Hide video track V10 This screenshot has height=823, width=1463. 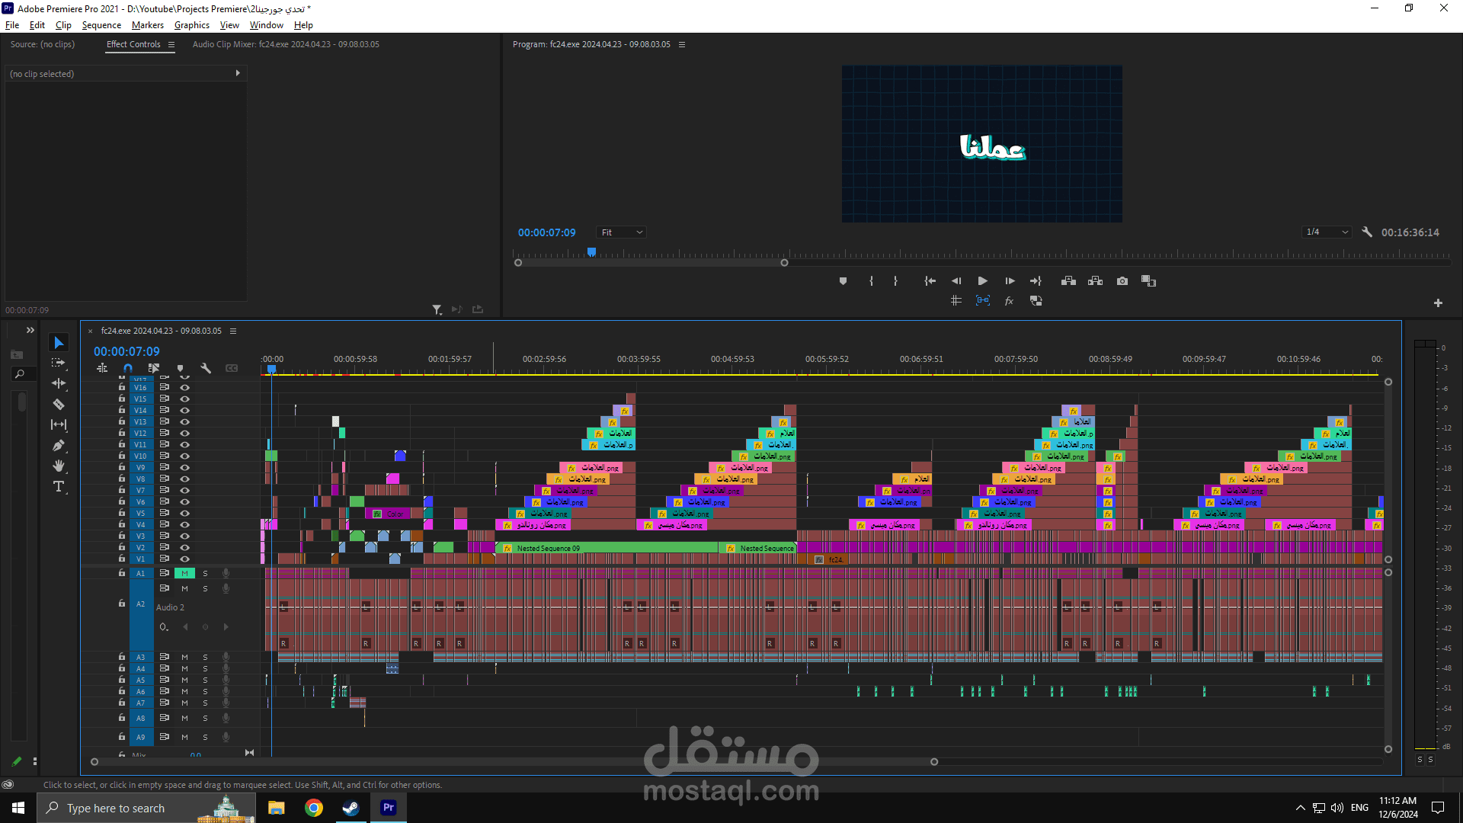(184, 456)
